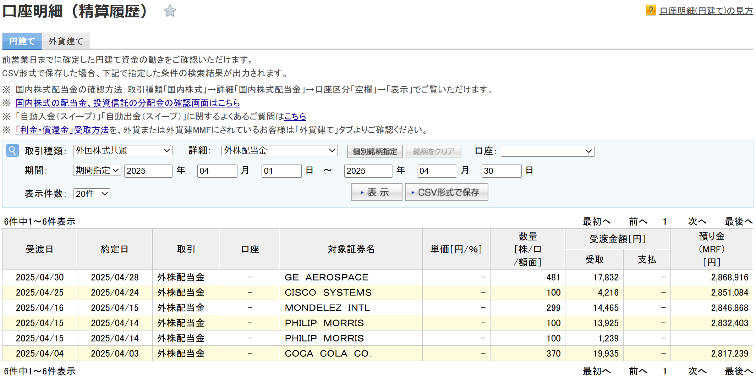Image resolution: width=756 pixels, height=378 pixels.
Task: Click the end day field 30
Action: [x=502, y=171]
